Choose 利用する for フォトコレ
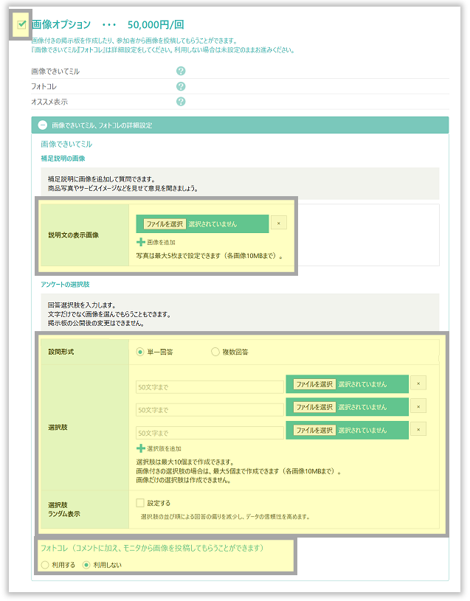The width and height of the screenshot is (470, 601). [45, 565]
